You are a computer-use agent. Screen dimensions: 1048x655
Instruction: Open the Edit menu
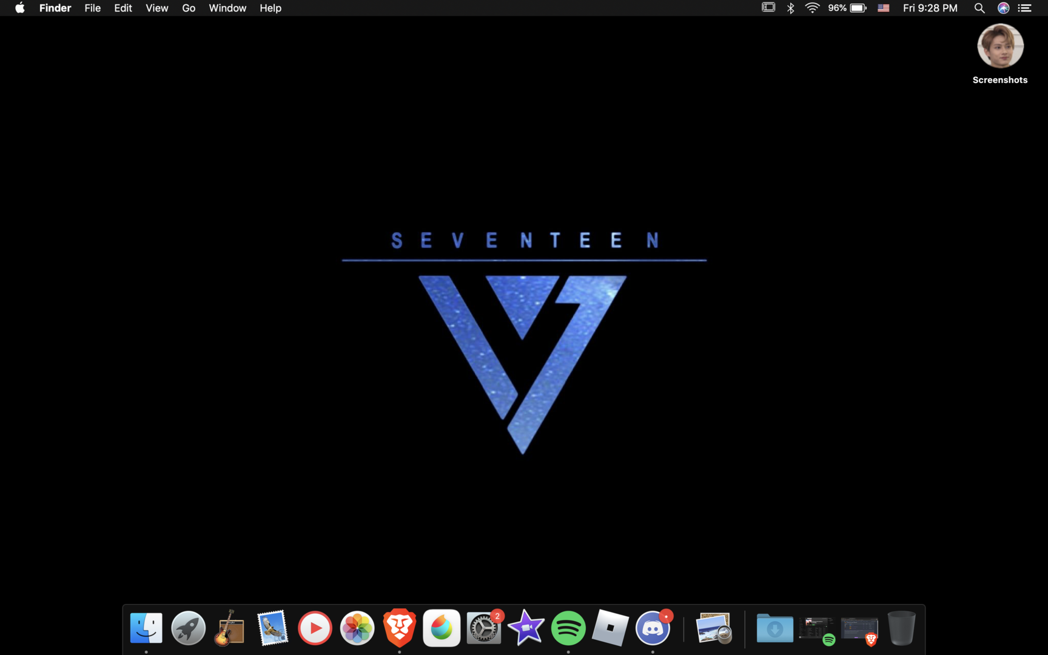click(123, 8)
